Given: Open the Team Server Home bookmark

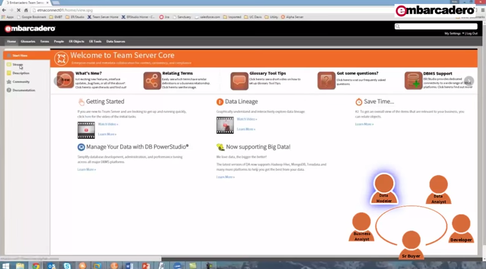Looking at the screenshot, I should pyautogui.click(x=103, y=17).
